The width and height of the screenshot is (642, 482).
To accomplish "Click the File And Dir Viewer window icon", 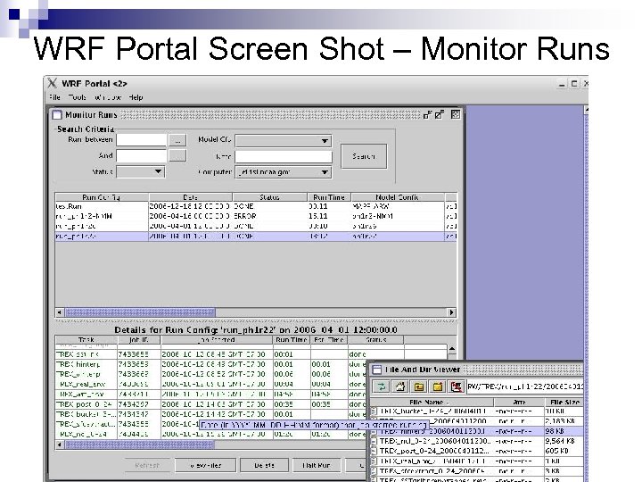I will (x=376, y=370).
